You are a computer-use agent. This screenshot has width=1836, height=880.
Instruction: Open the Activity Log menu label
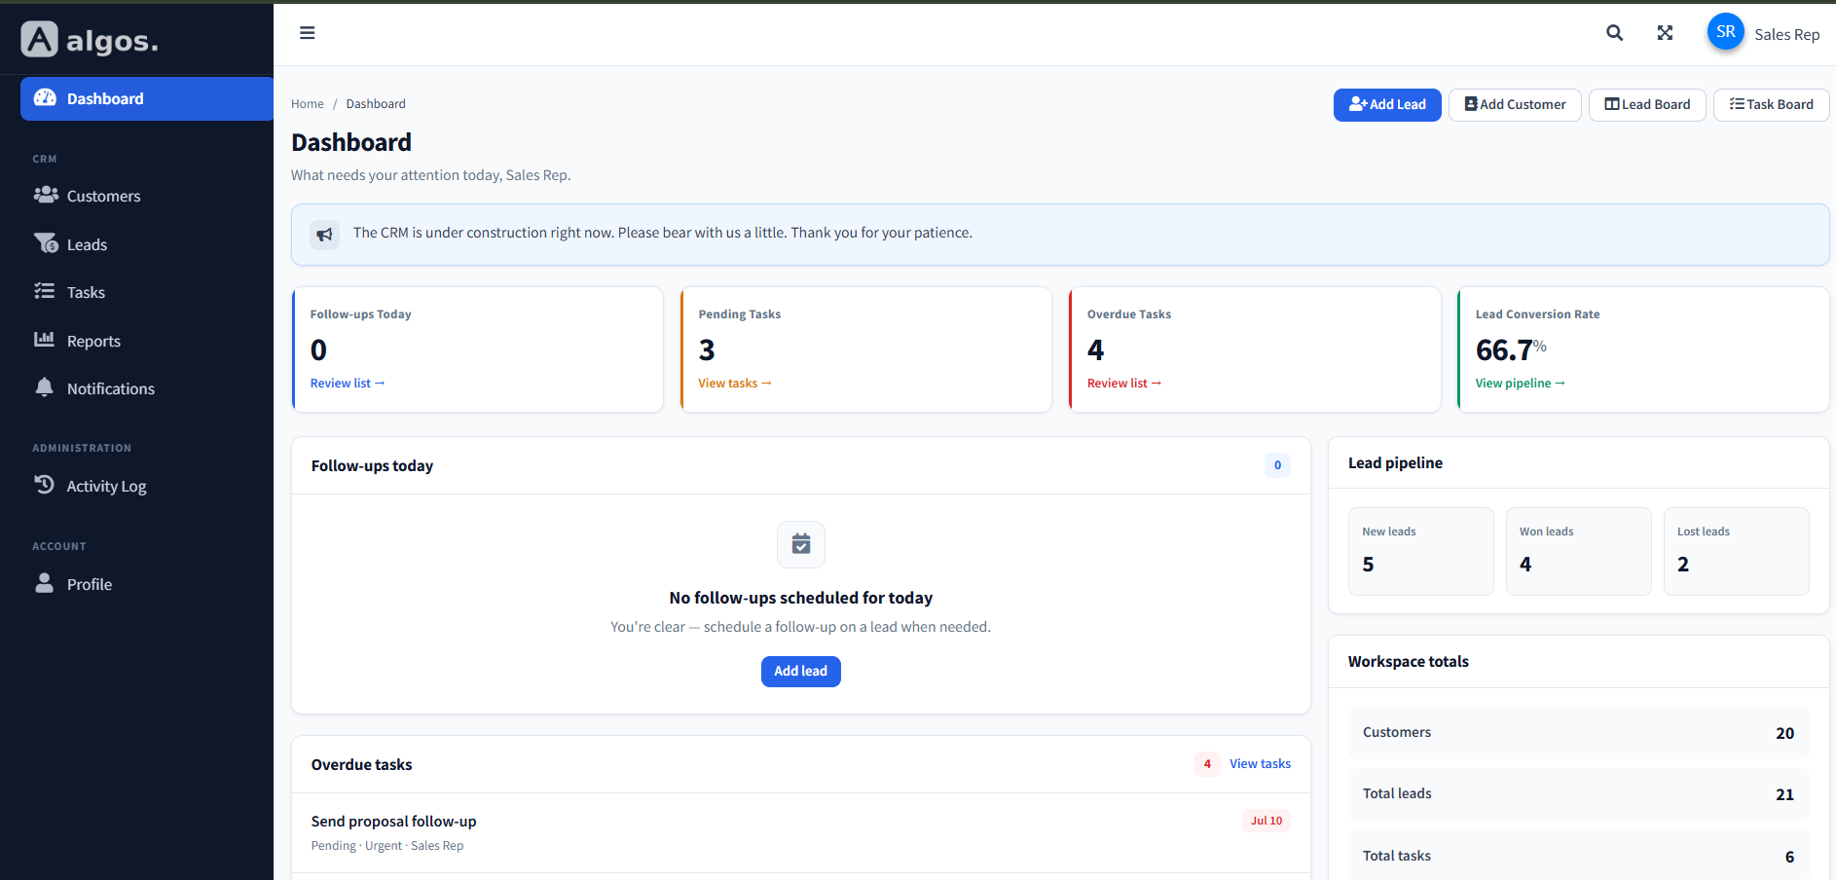106,486
